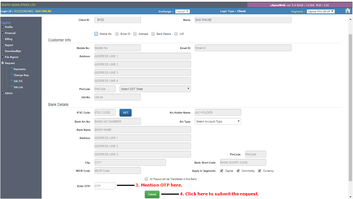
Task: Focus the Bank A/C Number field
Action: coord(117,122)
